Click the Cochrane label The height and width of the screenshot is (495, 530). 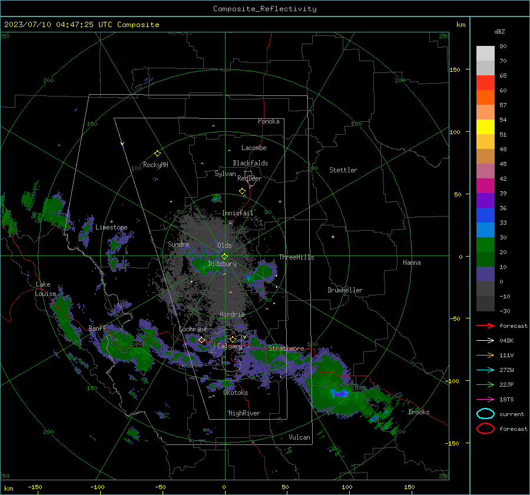[193, 329]
